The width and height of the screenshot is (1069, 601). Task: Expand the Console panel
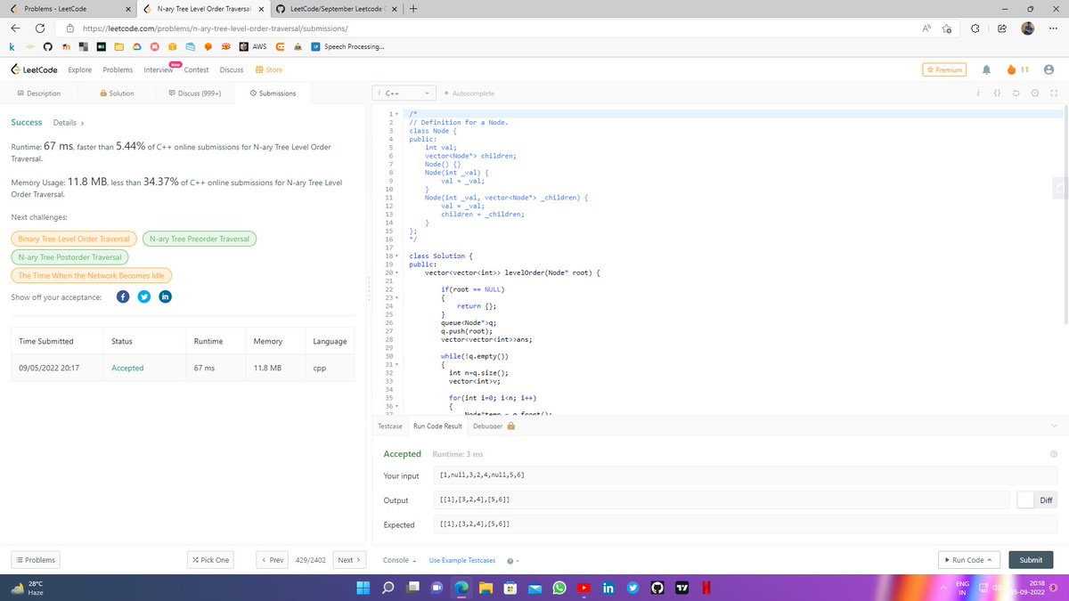[x=400, y=560]
